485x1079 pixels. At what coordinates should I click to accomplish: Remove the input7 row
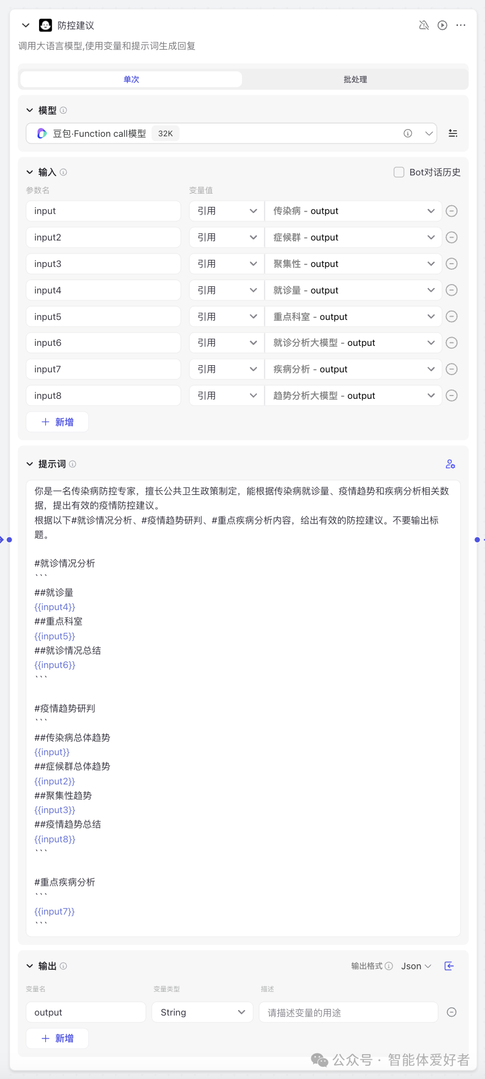pyautogui.click(x=451, y=369)
